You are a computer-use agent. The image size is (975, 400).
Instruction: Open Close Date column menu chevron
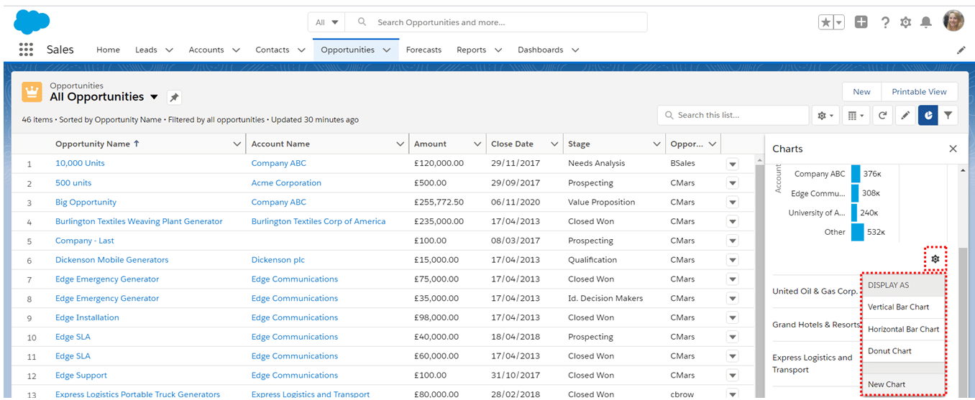[554, 144]
